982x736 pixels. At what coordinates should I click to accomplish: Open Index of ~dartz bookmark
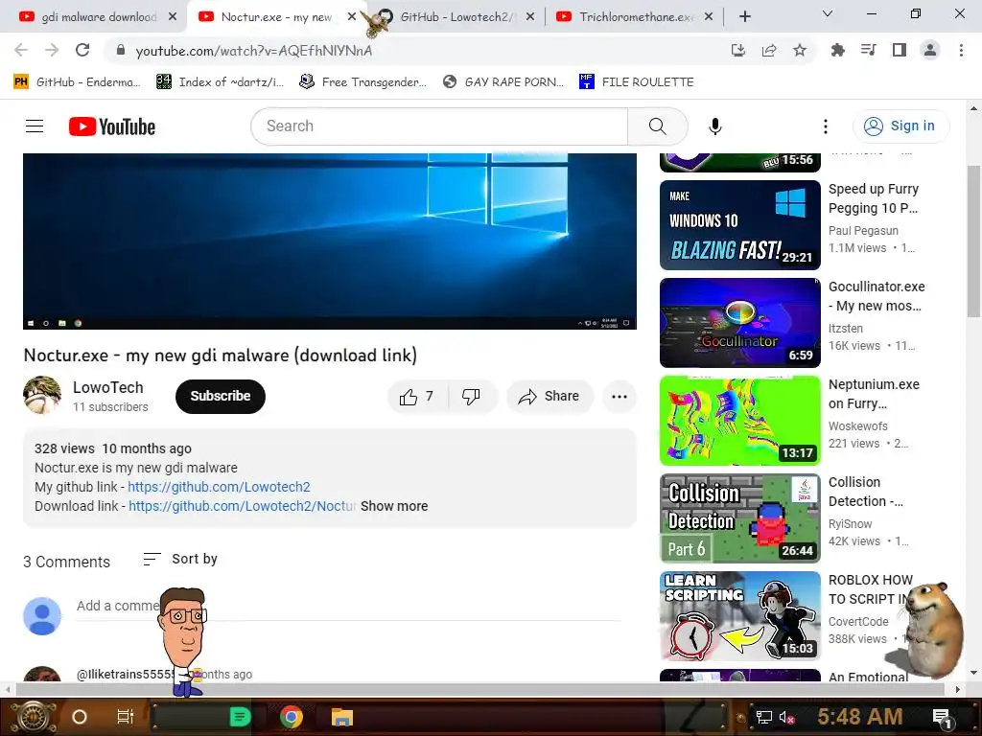[x=220, y=82]
